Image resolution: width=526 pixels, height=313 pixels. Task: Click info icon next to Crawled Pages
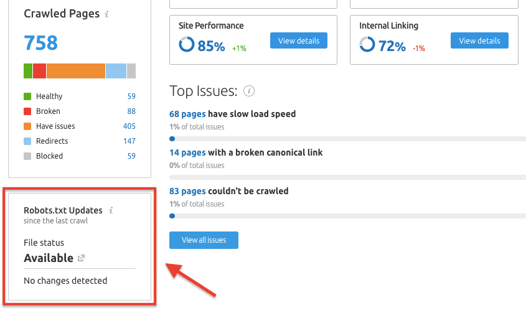107,14
